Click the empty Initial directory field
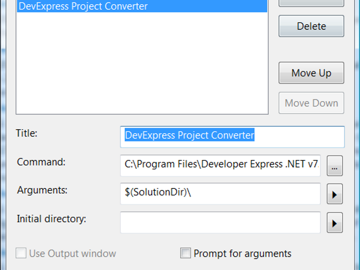This screenshot has width=360, height=270. [220, 222]
